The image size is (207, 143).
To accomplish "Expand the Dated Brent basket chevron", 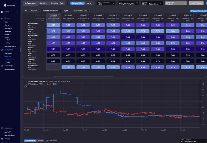I will pos(60,11).
